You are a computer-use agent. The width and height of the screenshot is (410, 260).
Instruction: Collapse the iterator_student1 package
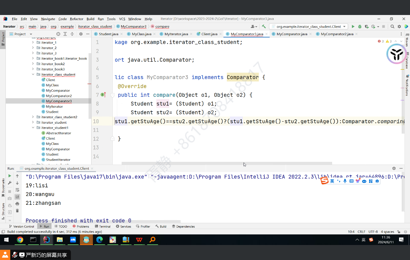(33, 128)
